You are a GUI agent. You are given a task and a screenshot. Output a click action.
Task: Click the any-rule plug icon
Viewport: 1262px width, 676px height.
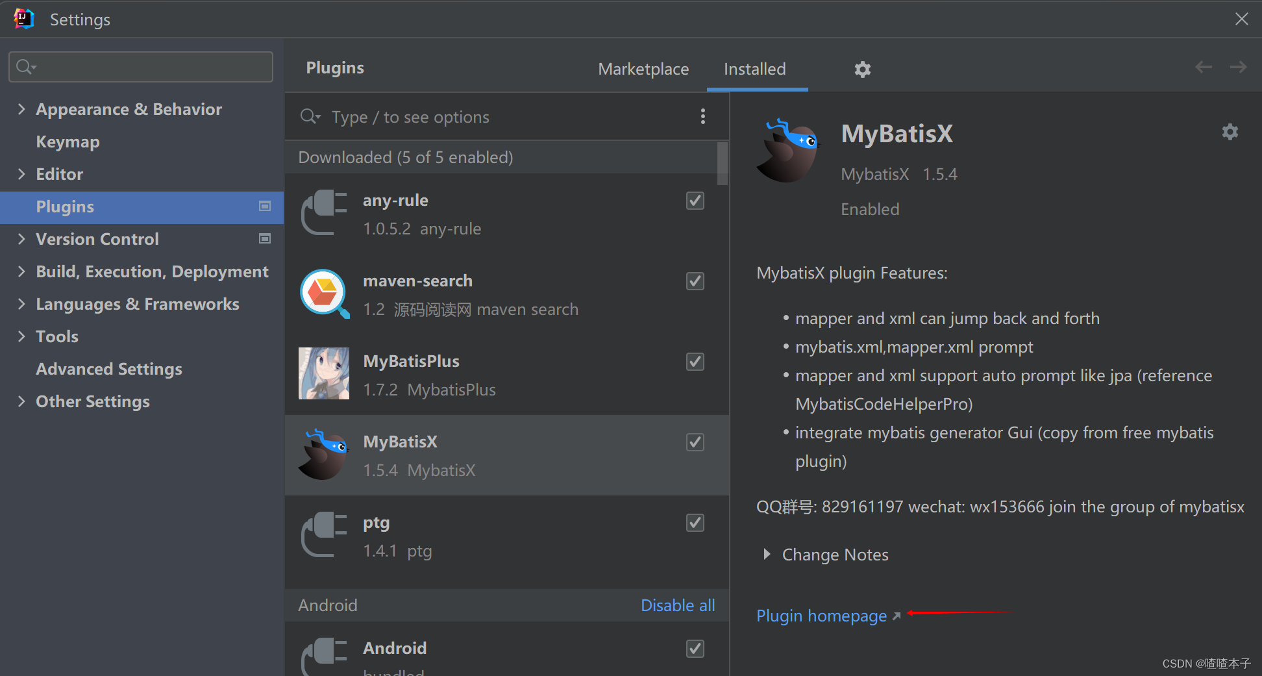(323, 212)
